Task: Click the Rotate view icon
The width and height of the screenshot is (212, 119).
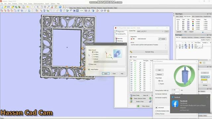Action: click(42, 7)
